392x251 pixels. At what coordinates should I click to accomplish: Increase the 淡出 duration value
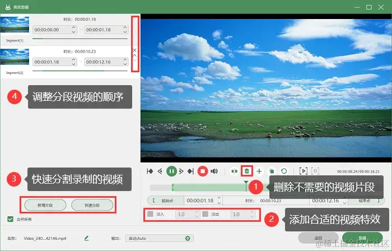point(252,212)
